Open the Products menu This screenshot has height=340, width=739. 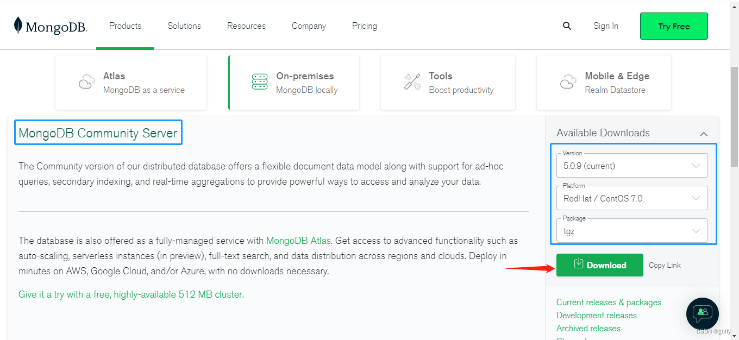[x=125, y=26]
